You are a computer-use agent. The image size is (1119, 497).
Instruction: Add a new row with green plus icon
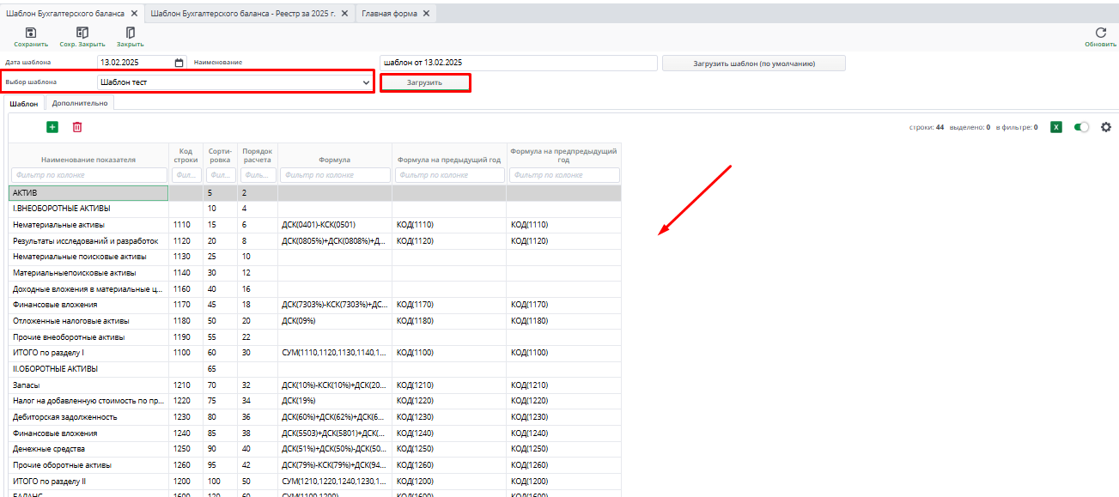[x=52, y=127]
